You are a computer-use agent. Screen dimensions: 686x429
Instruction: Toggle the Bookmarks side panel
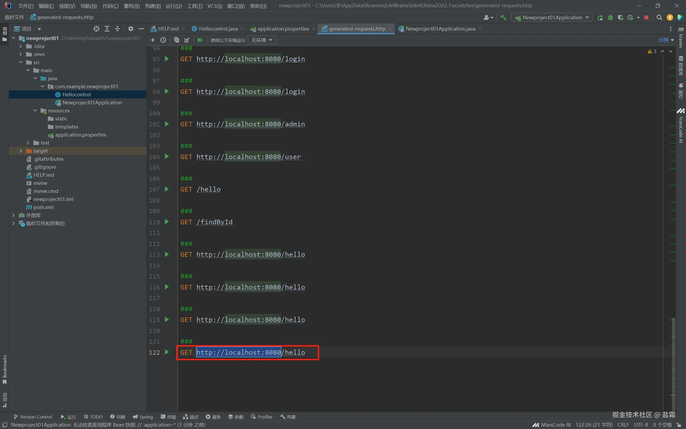click(5, 369)
